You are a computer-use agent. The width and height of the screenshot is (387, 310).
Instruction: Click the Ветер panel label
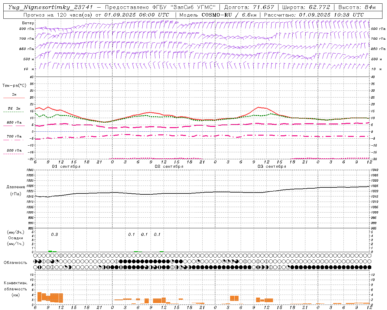[x=28, y=23]
